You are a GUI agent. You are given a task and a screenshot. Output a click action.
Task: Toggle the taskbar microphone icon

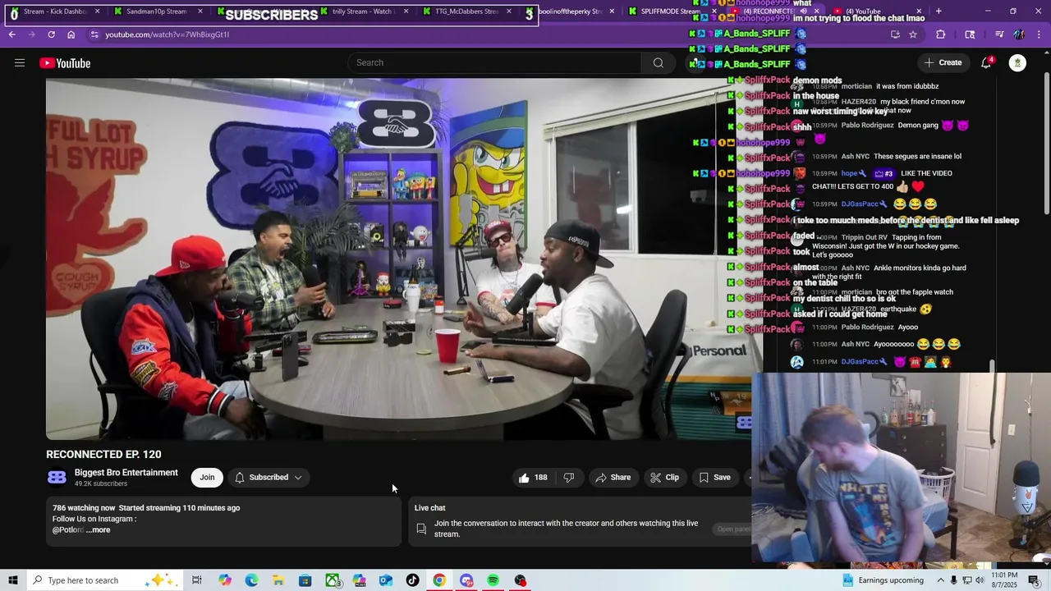[953, 580]
